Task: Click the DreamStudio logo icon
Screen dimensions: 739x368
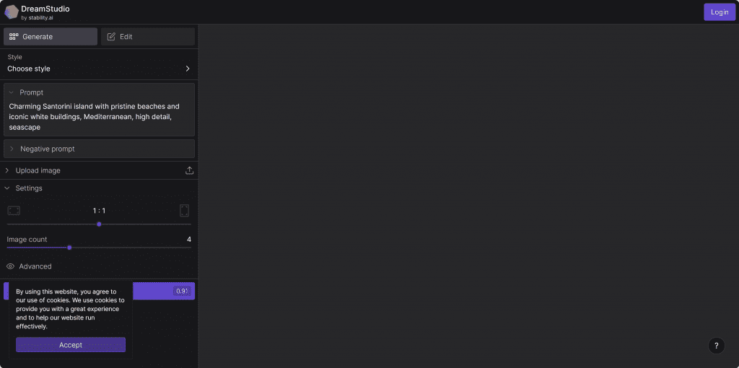Action: coord(12,12)
